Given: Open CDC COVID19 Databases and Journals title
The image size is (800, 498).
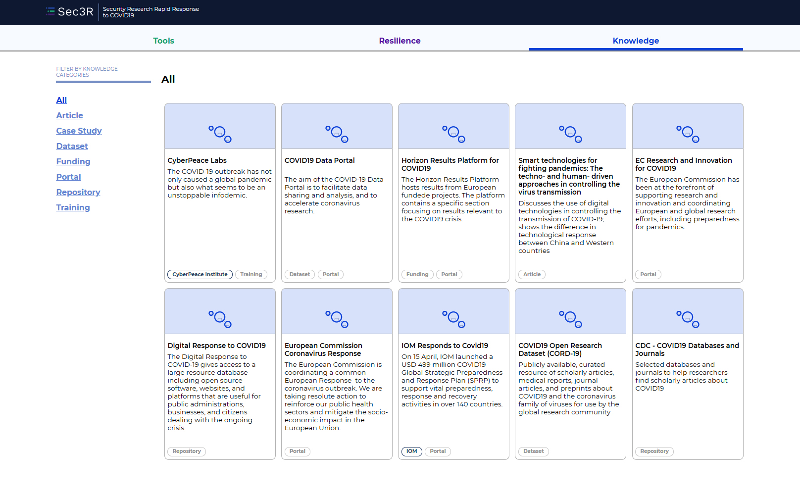Looking at the screenshot, I should point(687,349).
